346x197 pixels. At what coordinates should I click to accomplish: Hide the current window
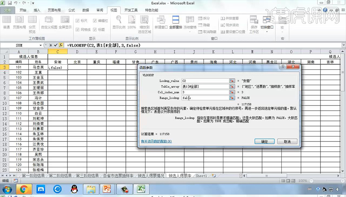(204, 25)
